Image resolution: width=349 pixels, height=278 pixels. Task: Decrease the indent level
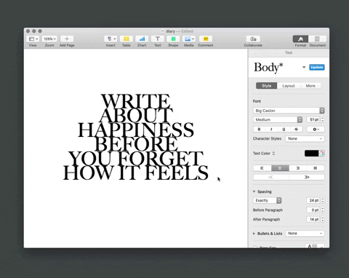click(x=271, y=178)
